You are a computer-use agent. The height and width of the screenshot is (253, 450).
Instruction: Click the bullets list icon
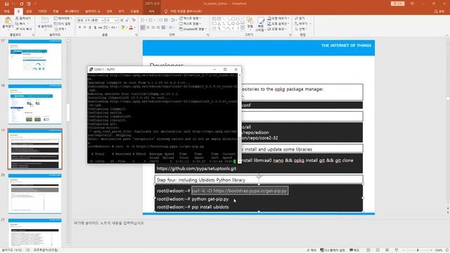point(143,20)
